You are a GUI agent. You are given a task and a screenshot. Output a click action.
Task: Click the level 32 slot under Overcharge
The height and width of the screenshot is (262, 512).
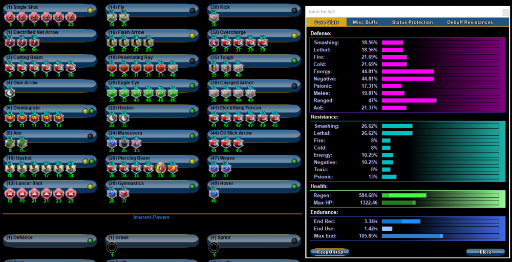pyautogui.click(x=214, y=43)
